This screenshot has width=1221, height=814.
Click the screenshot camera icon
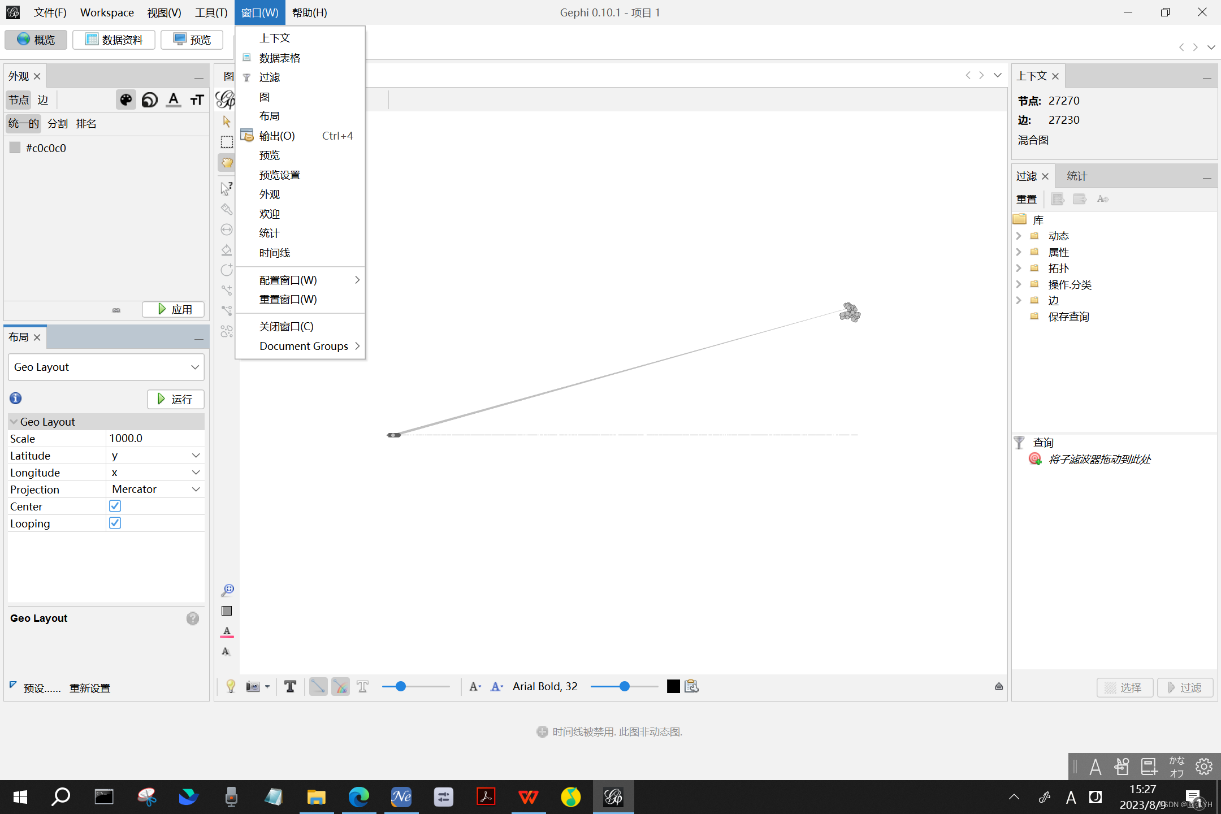pyautogui.click(x=253, y=686)
